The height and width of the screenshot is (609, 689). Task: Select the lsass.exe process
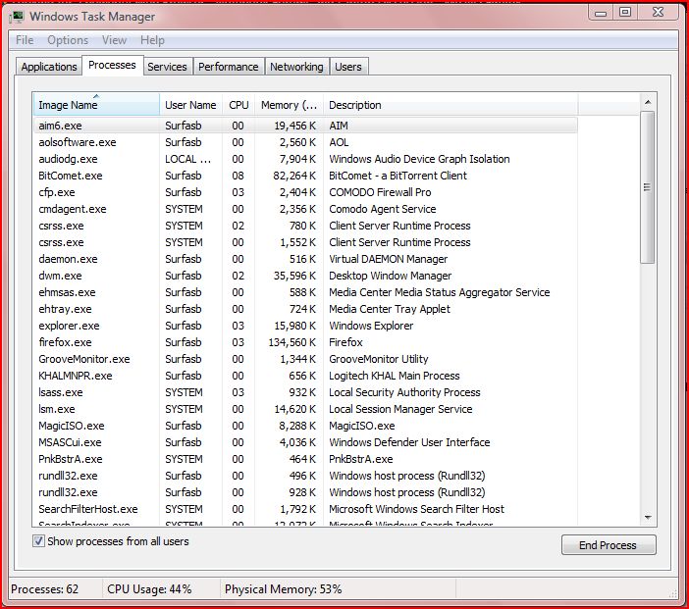pos(305,392)
